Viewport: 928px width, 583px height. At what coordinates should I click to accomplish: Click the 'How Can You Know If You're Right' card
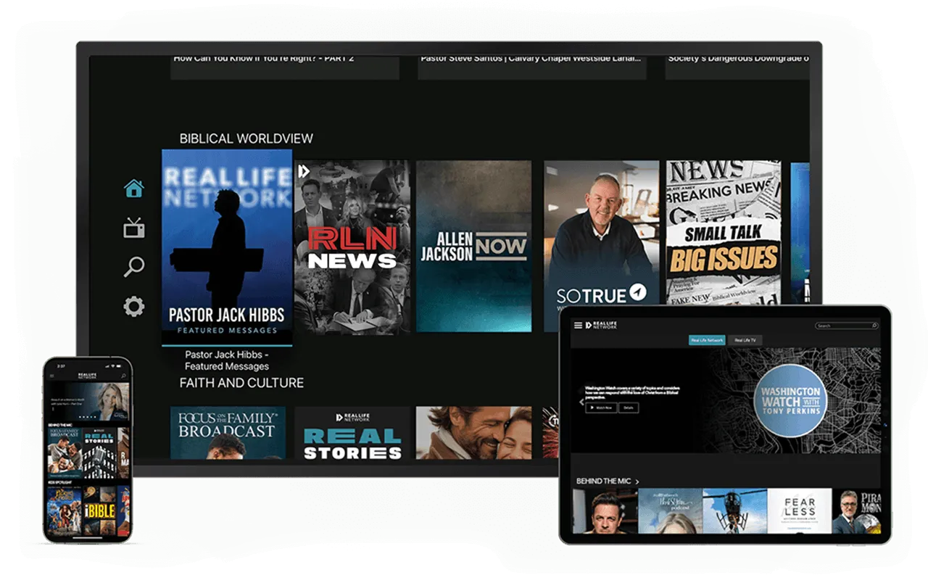click(x=285, y=67)
